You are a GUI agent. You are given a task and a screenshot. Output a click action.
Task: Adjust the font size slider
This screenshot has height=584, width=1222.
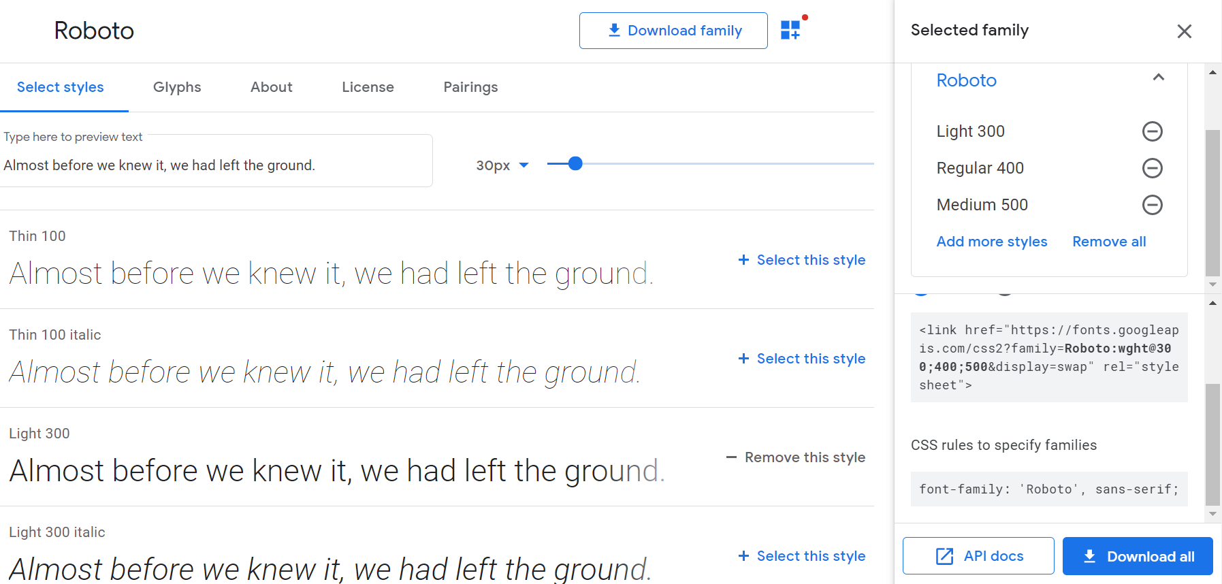click(x=575, y=163)
